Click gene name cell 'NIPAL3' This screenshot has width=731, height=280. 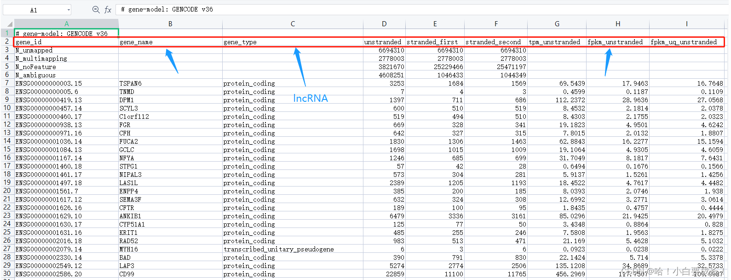pos(170,175)
